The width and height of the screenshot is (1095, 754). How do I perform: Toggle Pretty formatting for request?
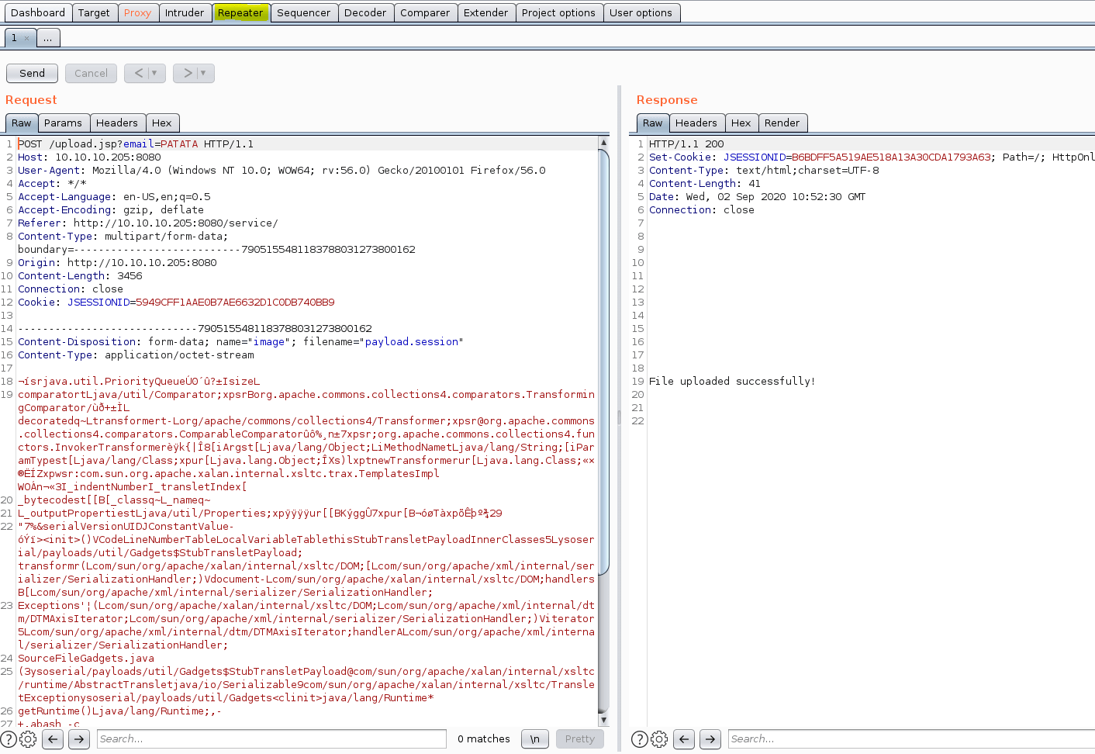580,739
